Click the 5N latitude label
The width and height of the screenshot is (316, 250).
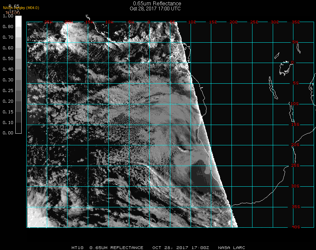coord(295,42)
